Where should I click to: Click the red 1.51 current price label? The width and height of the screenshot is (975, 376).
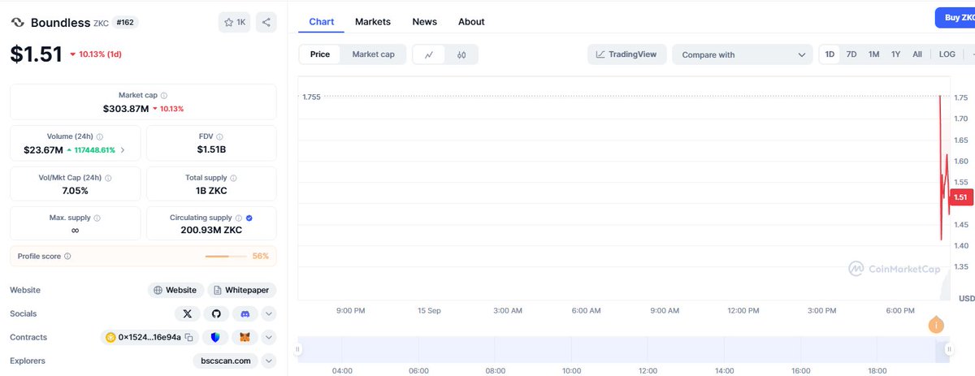point(960,197)
